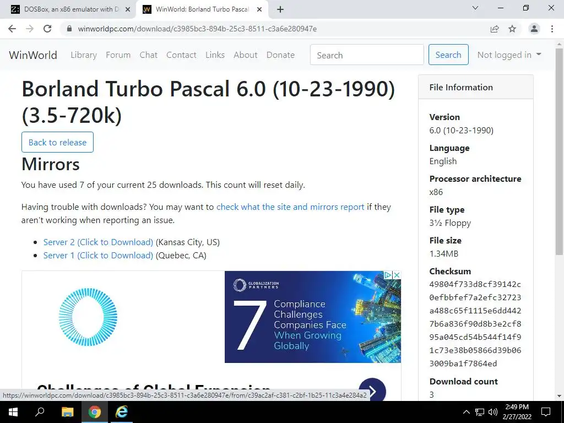Screen dimensions: 564x423
Task: Launch Internet Explorer from taskbar
Action: [x=122, y=412]
